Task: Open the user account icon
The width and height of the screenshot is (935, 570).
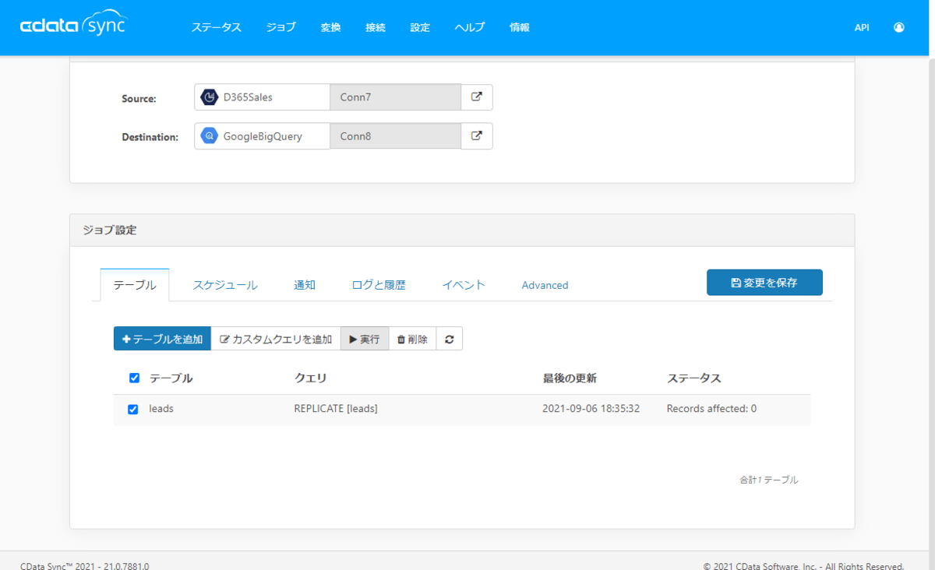Action: tap(899, 27)
